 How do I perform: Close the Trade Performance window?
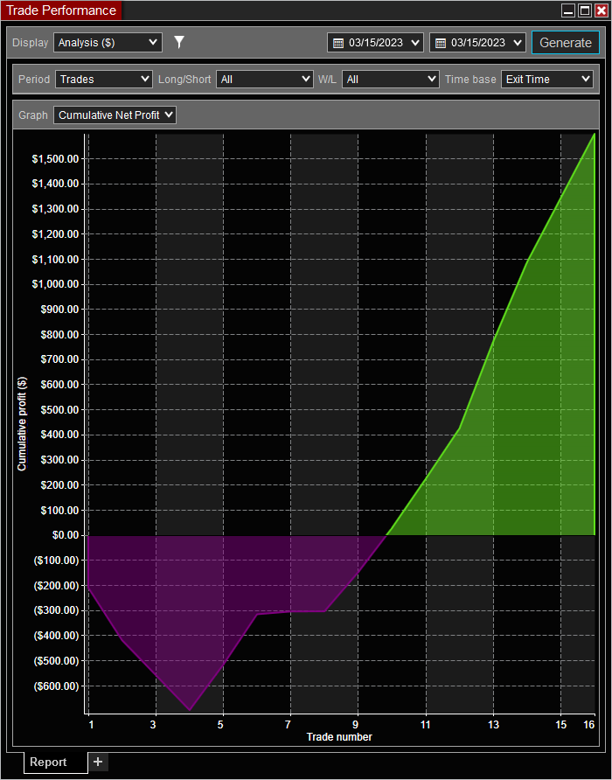pyautogui.click(x=601, y=10)
